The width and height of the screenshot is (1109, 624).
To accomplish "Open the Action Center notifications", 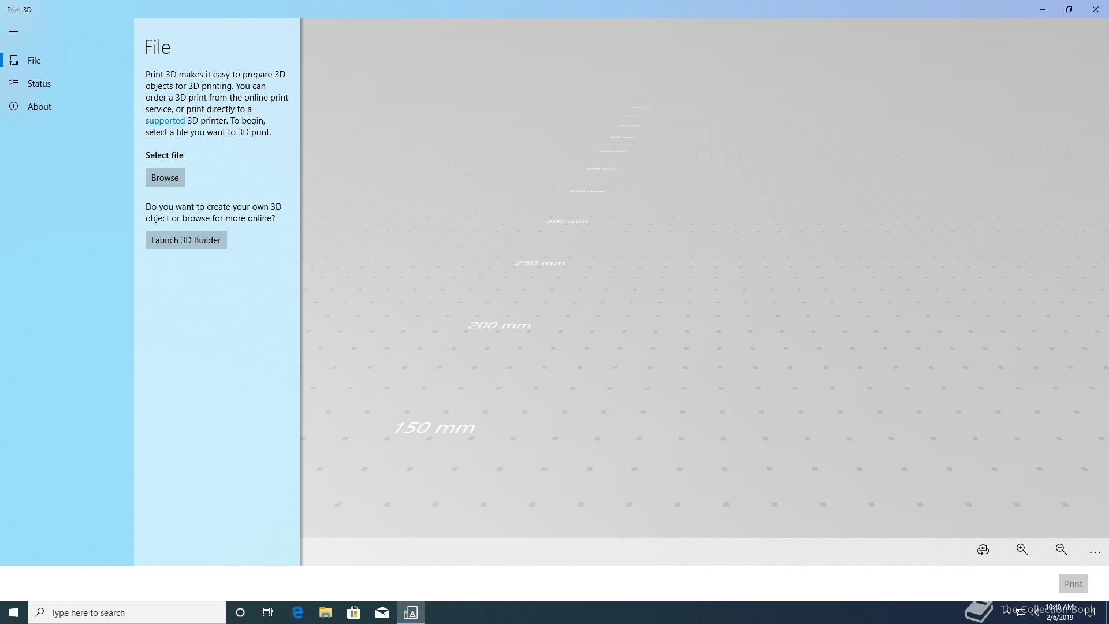I will (x=1089, y=612).
